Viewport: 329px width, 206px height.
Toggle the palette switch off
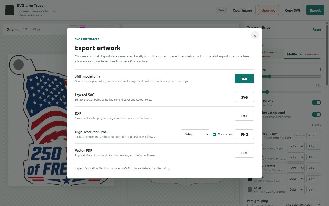316,102
